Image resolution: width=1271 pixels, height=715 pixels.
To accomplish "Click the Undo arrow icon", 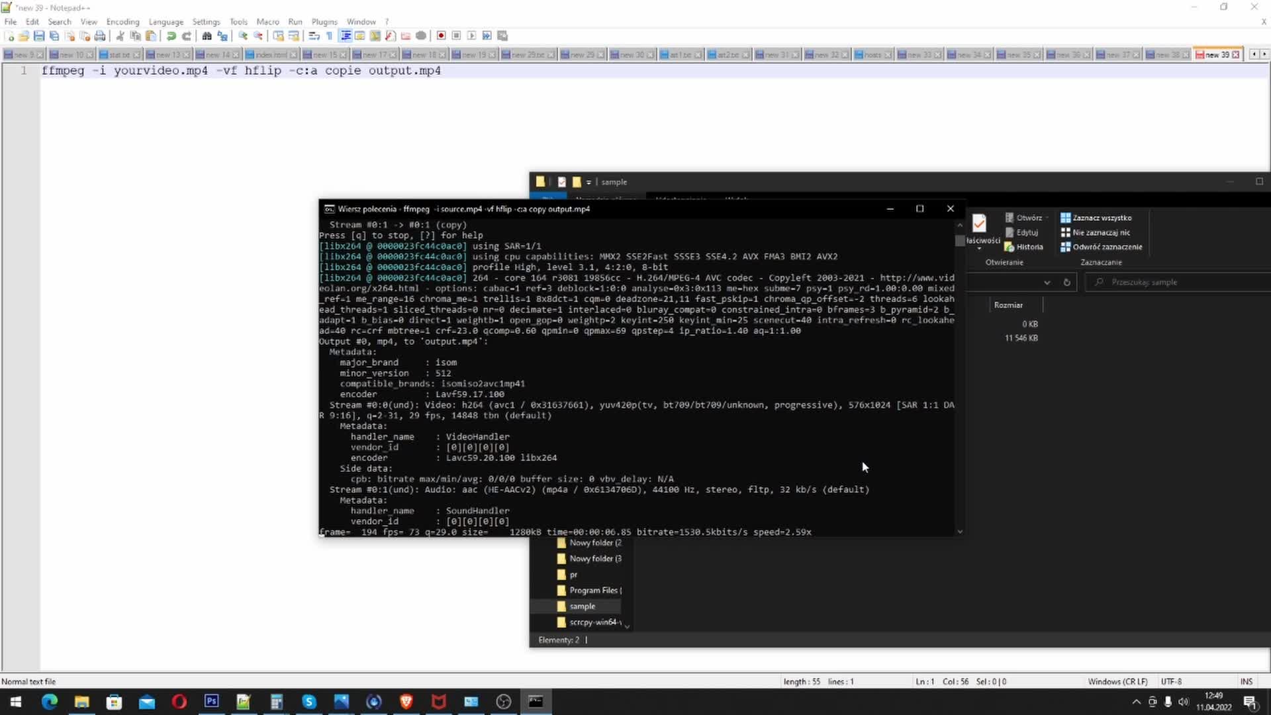I will tap(171, 36).
